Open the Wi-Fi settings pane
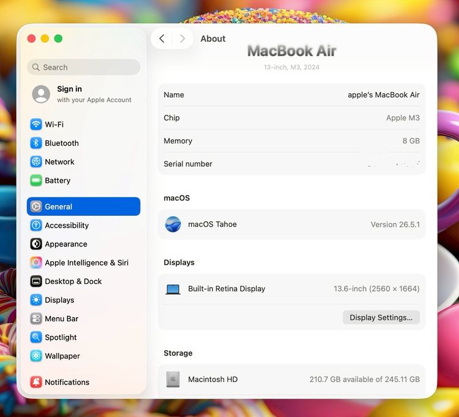The height and width of the screenshot is (417, 459). point(83,124)
